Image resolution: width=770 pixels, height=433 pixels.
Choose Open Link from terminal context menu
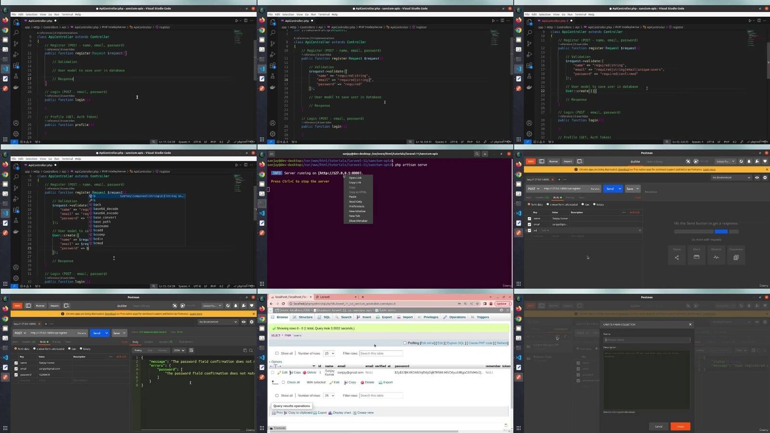click(x=355, y=178)
